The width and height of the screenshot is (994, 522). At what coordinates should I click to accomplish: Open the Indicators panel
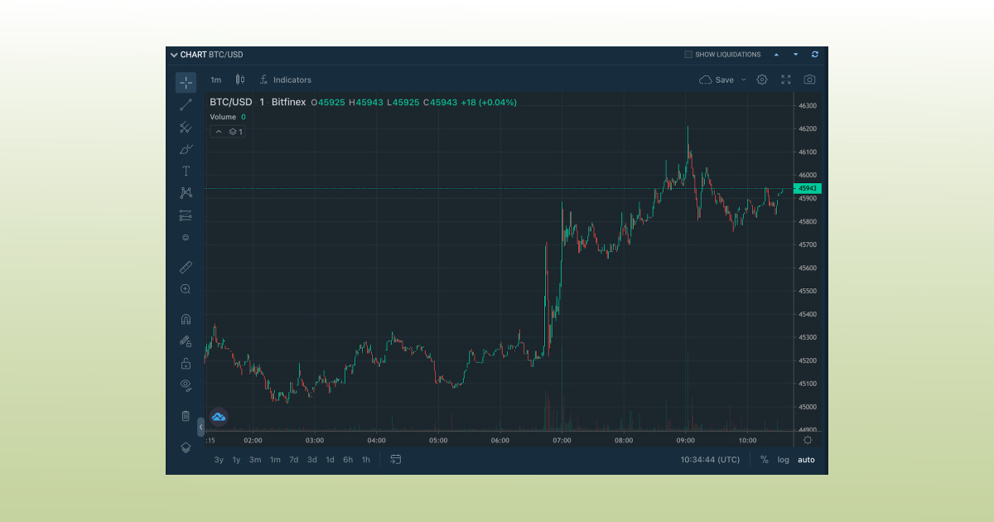(x=286, y=80)
